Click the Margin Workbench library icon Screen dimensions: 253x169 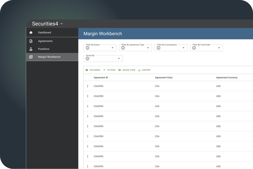pyautogui.click(x=31, y=57)
